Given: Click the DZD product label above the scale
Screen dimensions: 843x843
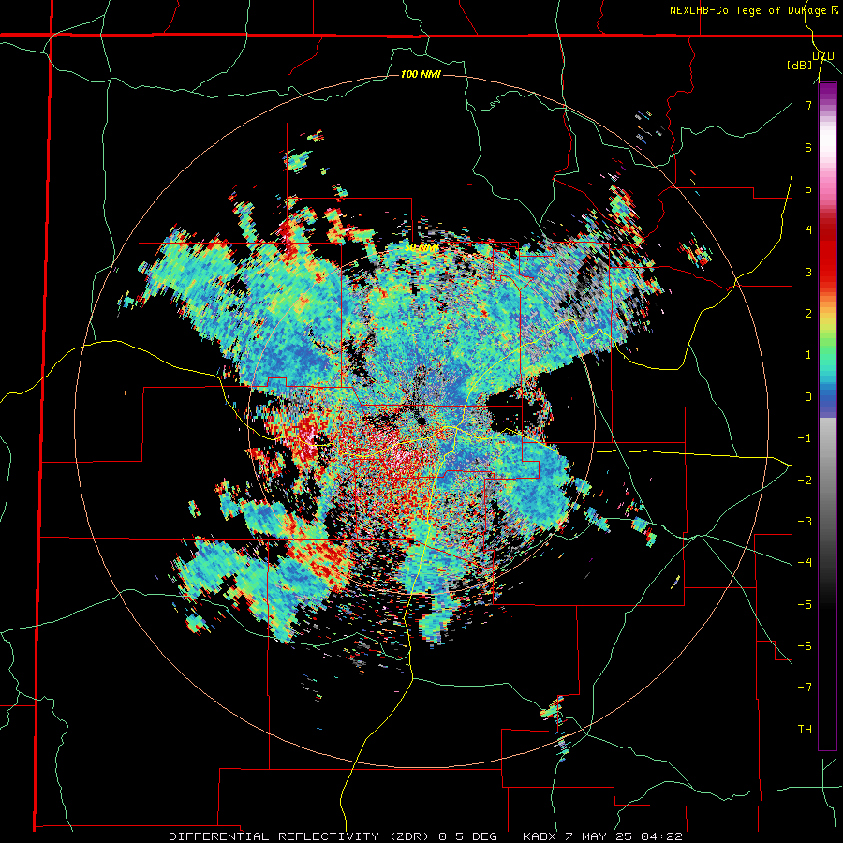Looking at the screenshot, I should pos(823,55).
